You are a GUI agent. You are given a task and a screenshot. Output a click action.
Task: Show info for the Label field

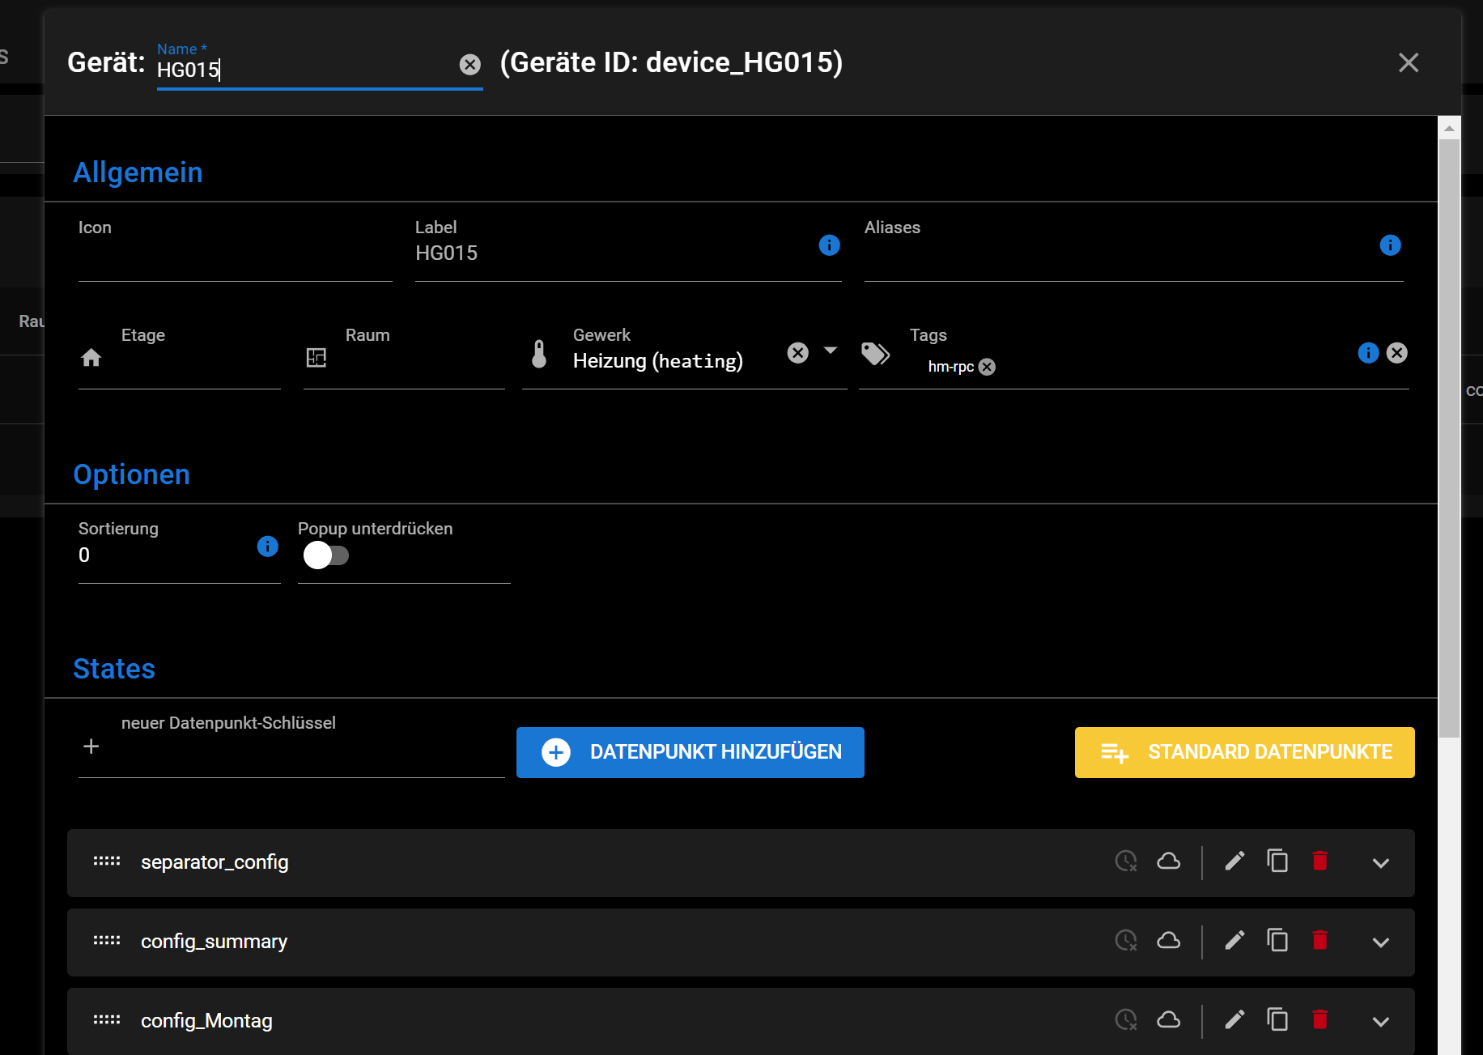(x=829, y=245)
